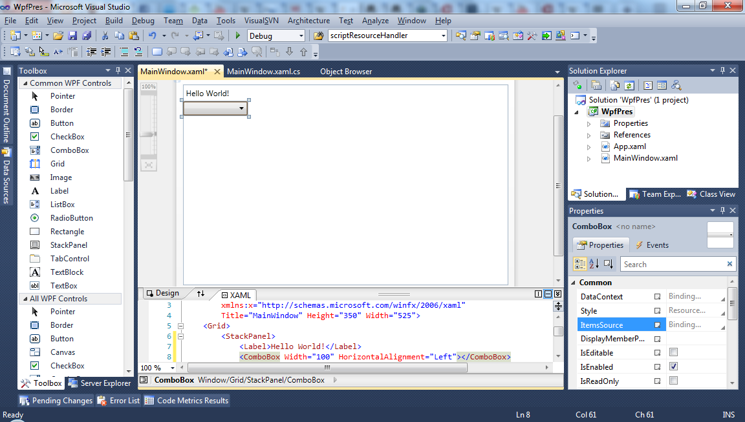Click the Save icon in toolbar
This screenshot has width=745, height=422.
pyautogui.click(x=72, y=35)
